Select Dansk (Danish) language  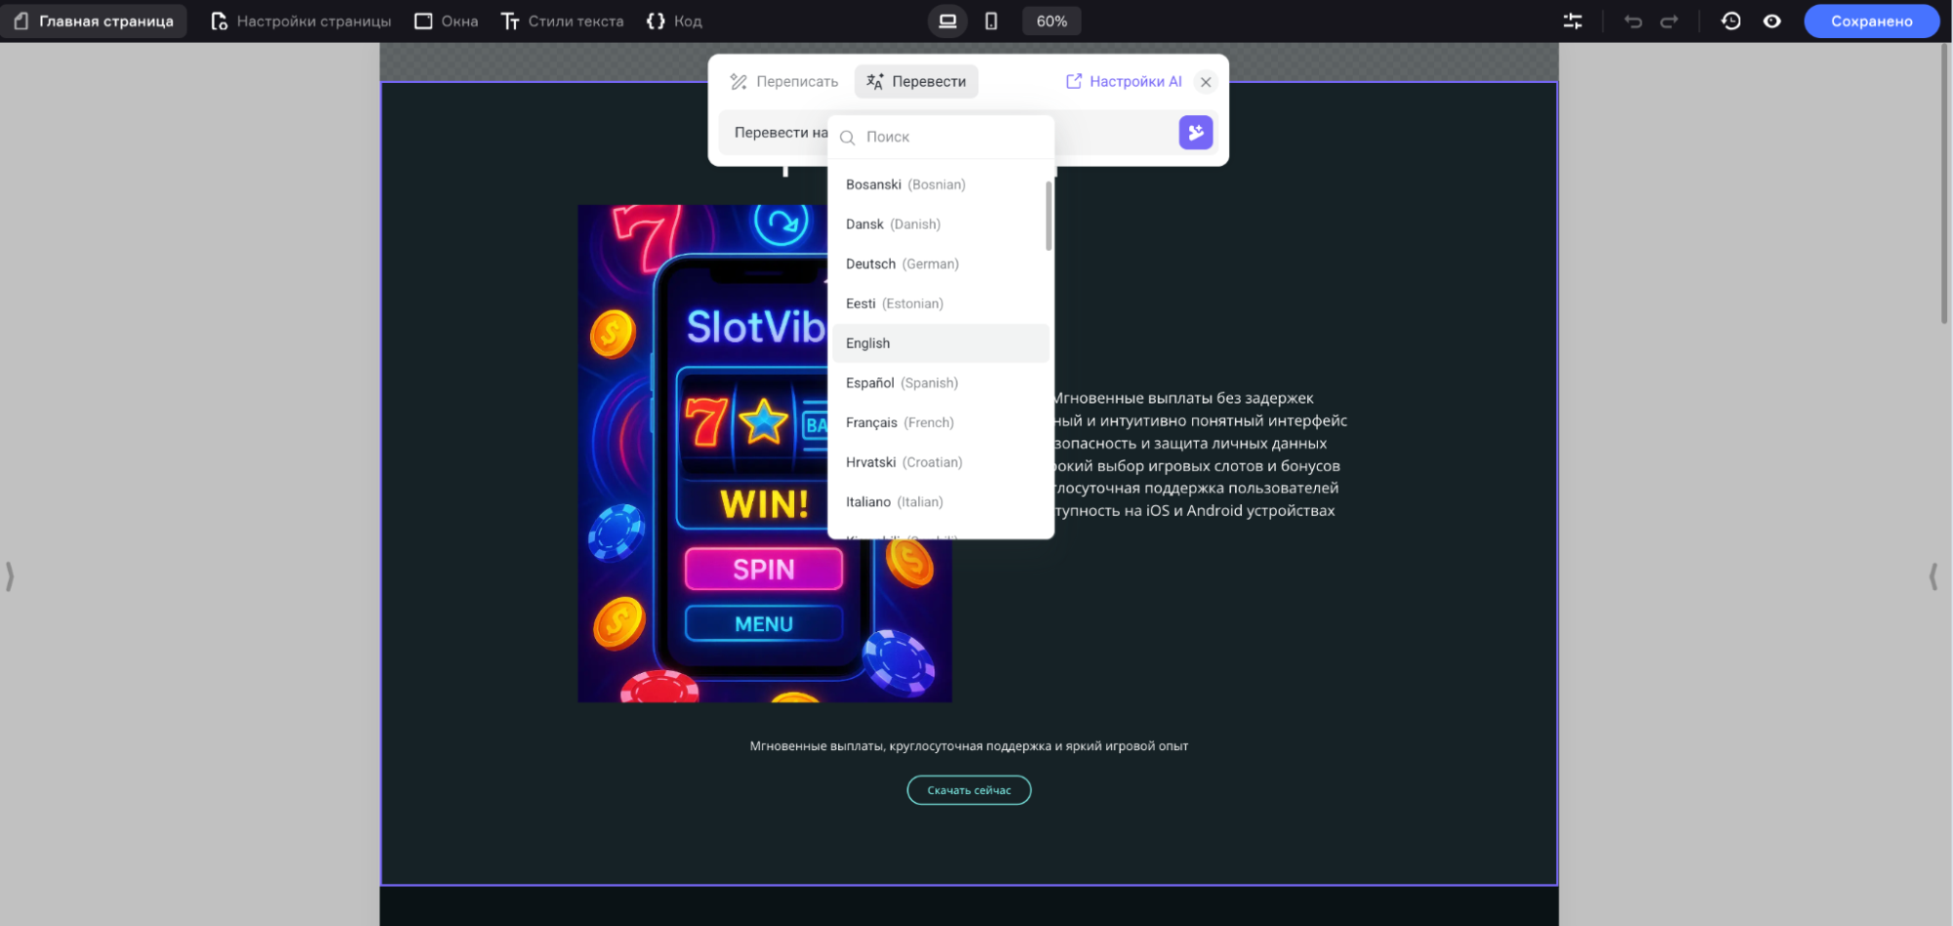(x=940, y=224)
